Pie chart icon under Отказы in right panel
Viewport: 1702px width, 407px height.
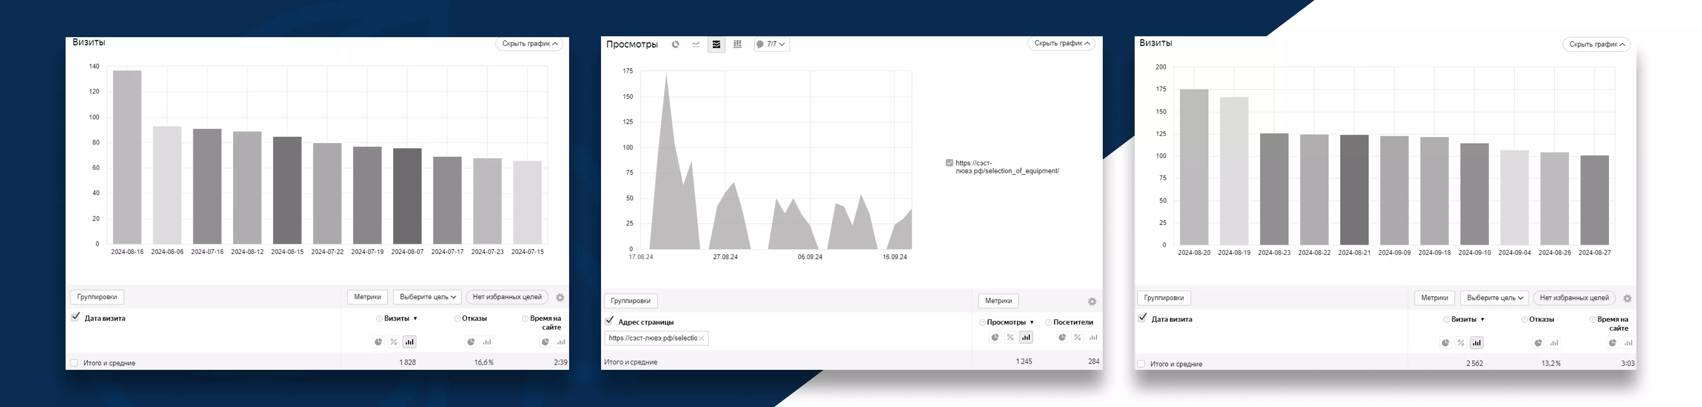pos(1538,342)
